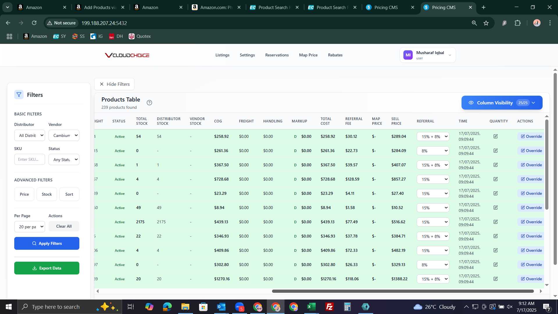Click quantity edit icon for $728.68 row
Image resolution: width=558 pixels, height=314 pixels.
[496, 179]
